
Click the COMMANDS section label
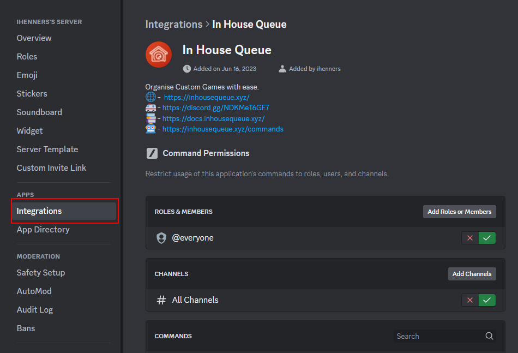[x=173, y=336]
